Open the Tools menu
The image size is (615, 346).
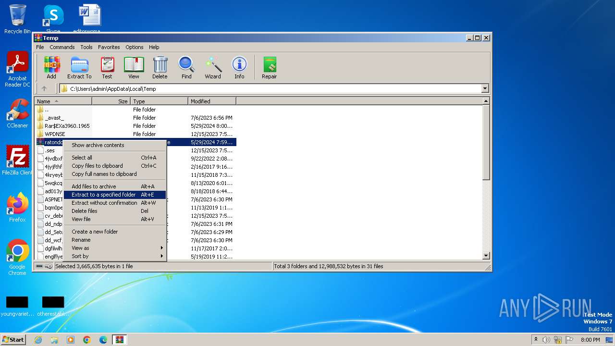tap(86, 47)
